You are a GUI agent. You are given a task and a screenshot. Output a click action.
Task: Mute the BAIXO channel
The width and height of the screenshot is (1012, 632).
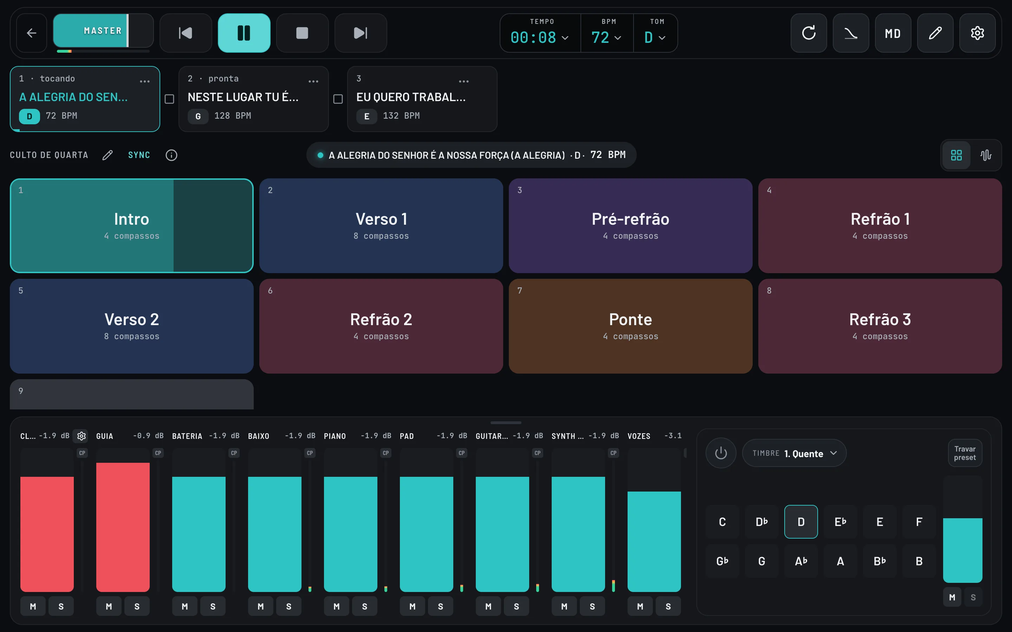260,606
